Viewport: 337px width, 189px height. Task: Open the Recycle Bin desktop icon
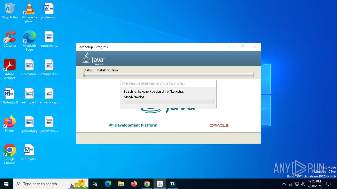pyautogui.click(x=10, y=11)
